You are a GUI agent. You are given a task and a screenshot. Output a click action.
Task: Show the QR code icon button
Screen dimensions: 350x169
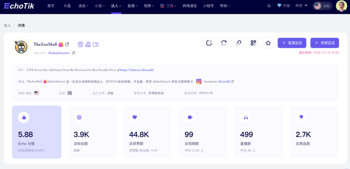coord(253,43)
